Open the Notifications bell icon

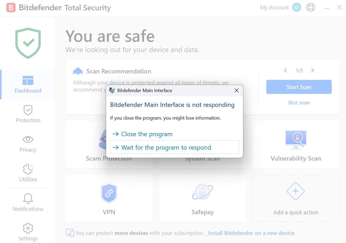28,199
